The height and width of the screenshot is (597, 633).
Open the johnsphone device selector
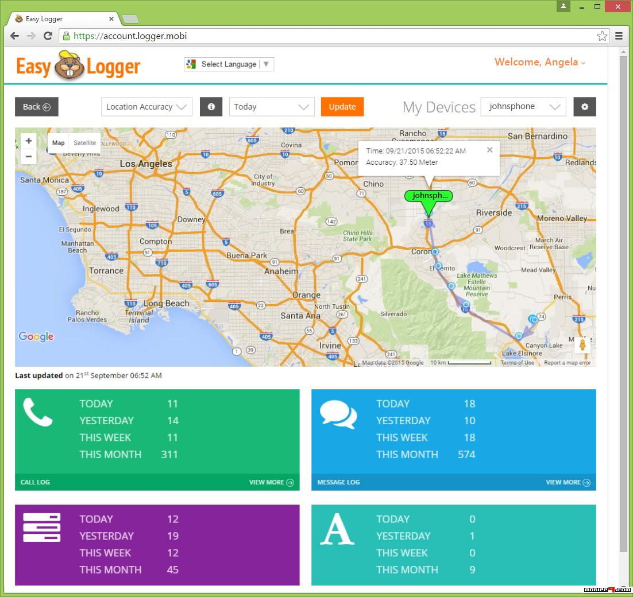[523, 106]
